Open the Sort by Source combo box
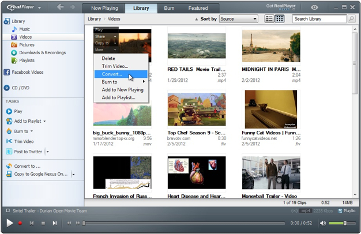This screenshot has height=234, width=361. pos(239,19)
